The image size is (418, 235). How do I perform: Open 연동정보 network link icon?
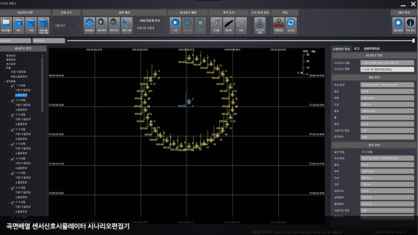pyautogui.click(x=278, y=25)
